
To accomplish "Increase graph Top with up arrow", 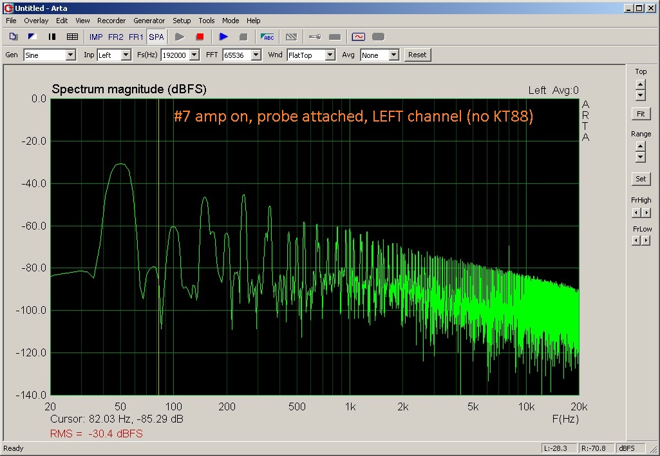I will [640, 84].
